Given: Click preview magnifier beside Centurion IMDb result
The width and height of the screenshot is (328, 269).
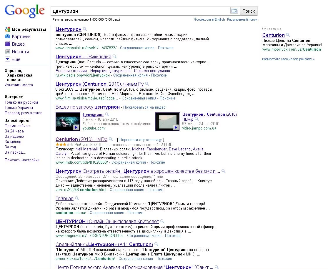Looking at the screenshot, I should tap(111, 139).
